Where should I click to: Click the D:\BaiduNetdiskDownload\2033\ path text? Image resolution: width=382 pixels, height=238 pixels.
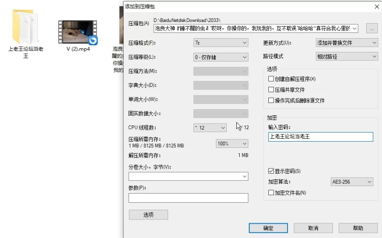point(187,21)
